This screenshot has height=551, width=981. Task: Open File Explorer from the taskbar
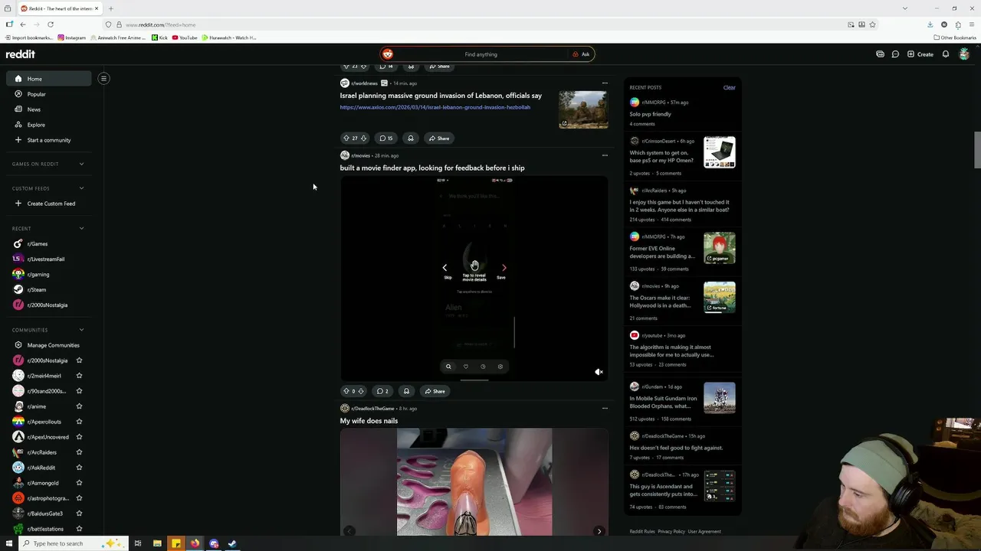(x=157, y=543)
